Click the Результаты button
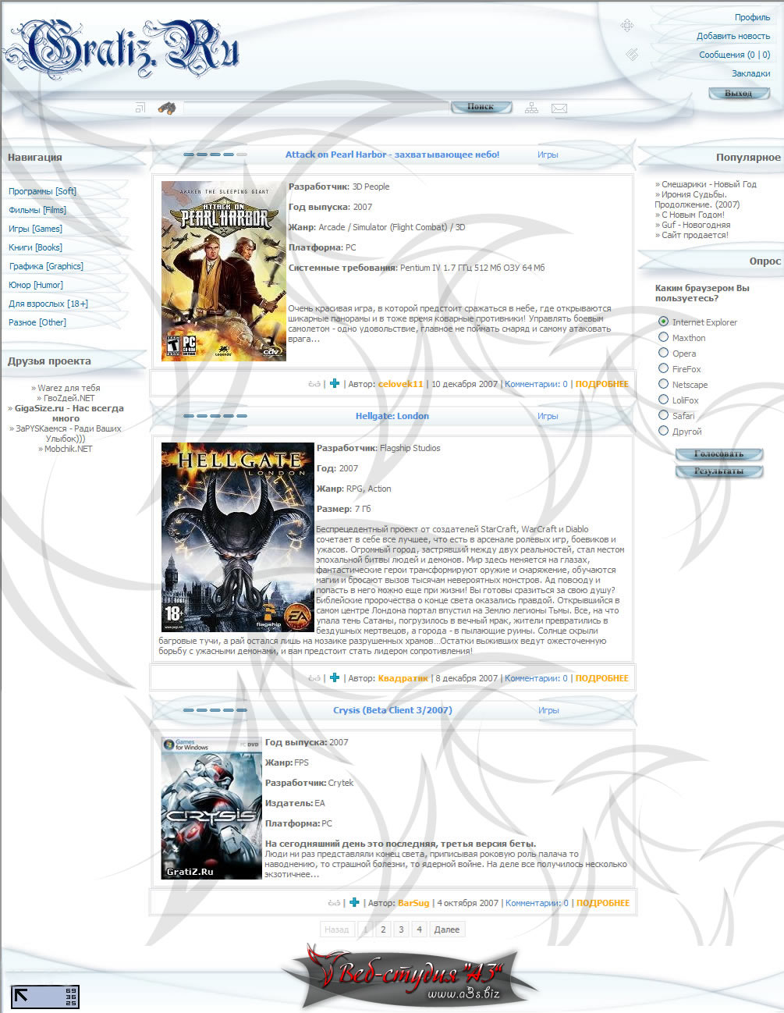Viewport: 784px width, 1013px height. point(718,471)
